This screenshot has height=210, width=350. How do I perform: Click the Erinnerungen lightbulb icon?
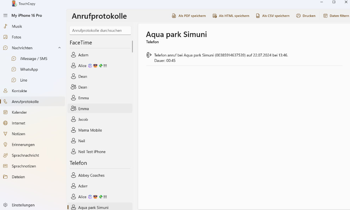coord(5,145)
